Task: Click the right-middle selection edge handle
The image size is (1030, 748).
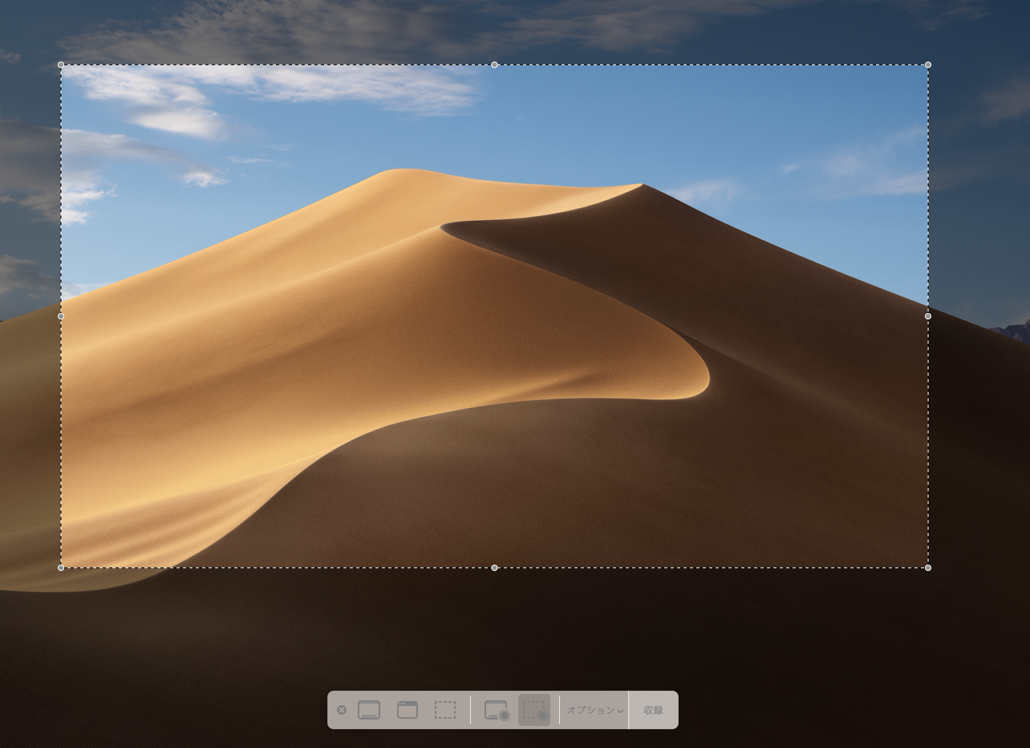Action: pyautogui.click(x=928, y=316)
